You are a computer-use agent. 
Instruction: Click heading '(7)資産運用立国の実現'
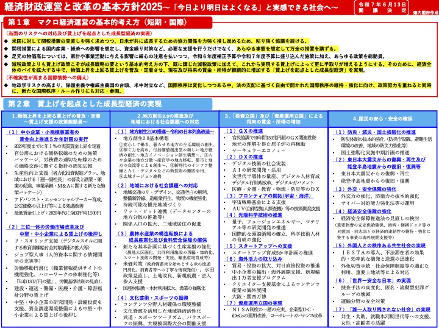click(x=254, y=303)
